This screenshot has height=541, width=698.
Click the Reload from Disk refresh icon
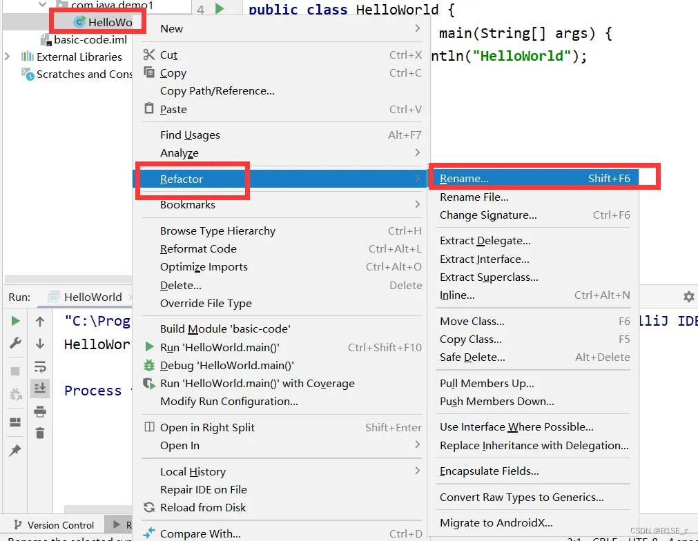coord(149,507)
